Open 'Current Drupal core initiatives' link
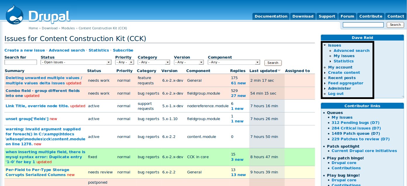The height and width of the screenshot is (186, 407). tap(364, 151)
